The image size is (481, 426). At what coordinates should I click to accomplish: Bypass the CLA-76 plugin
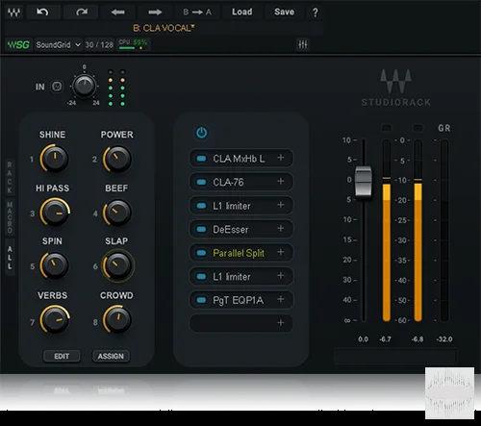click(201, 182)
